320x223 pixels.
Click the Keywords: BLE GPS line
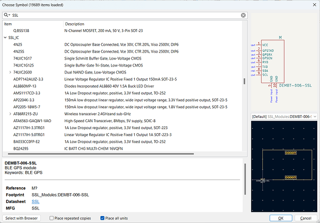click(x=24, y=172)
